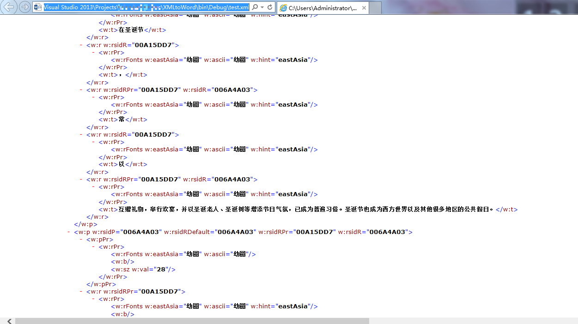
Task: Refresh the page with the reload icon
Action: coord(270,7)
